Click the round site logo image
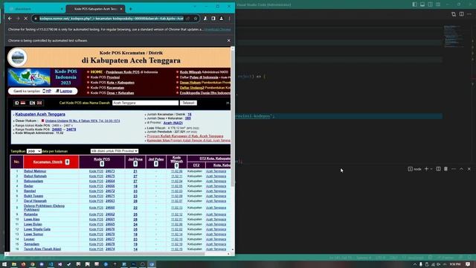476x268 pixels. (x=18, y=57)
